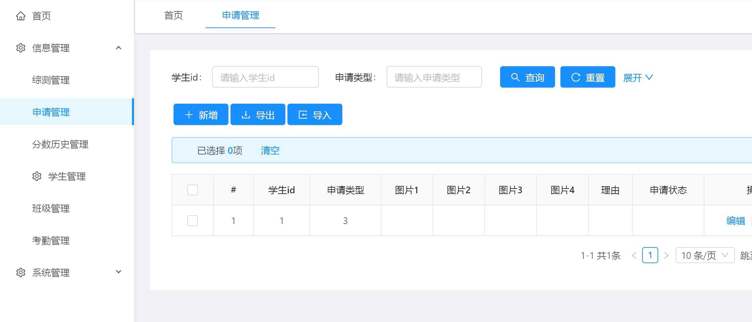The width and height of the screenshot is (752, 322).
Task: Open 学生管理 in the sidebar
Action: [x=67, y=176]
